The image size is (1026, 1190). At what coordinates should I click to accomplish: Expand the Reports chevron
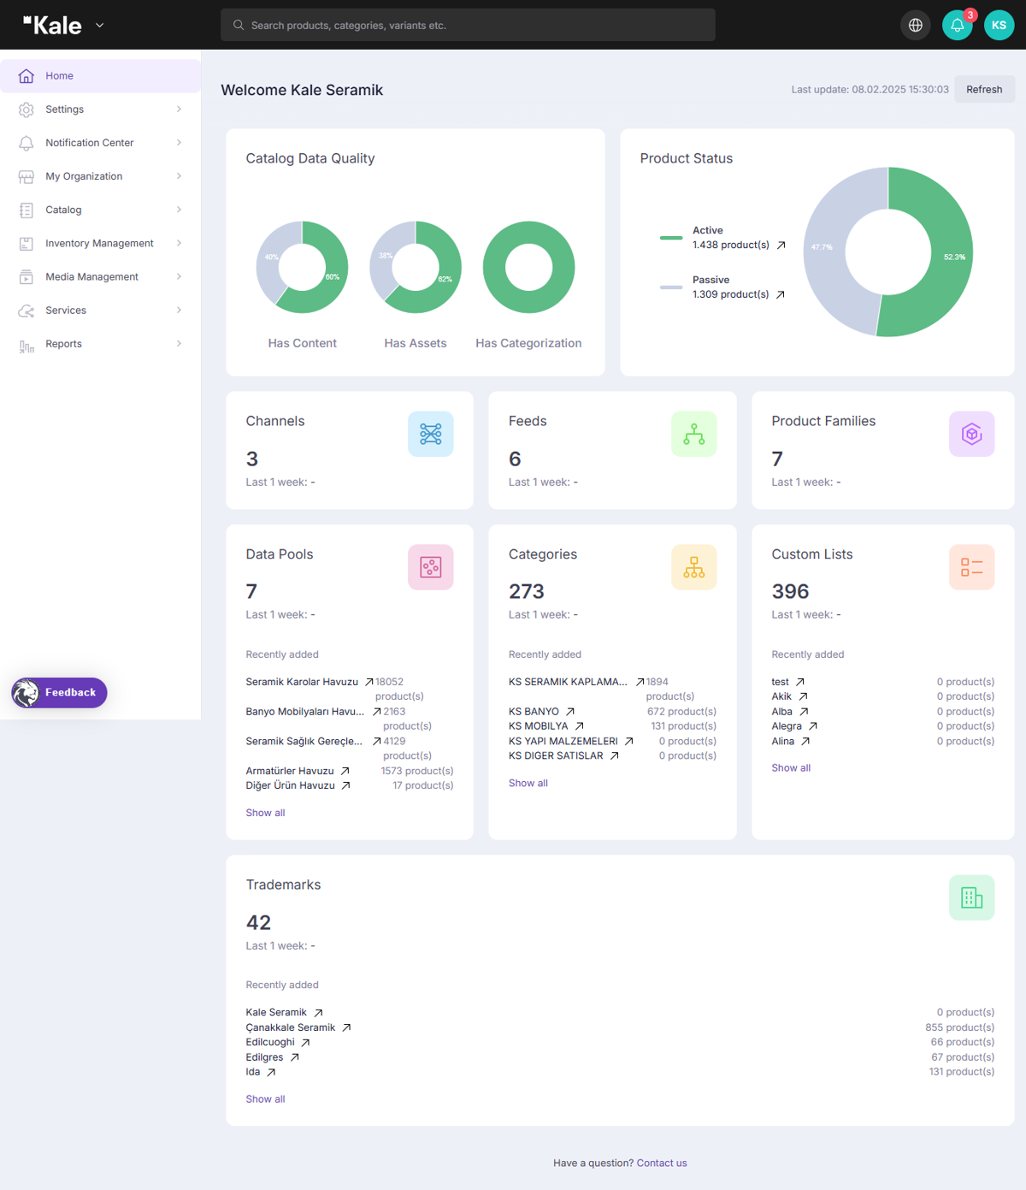(x=179, y=344)
